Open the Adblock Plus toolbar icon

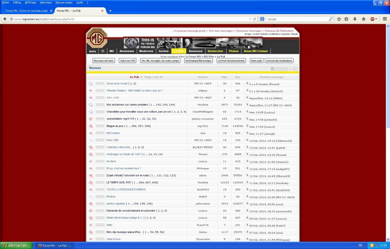click(x=372, y=19)
